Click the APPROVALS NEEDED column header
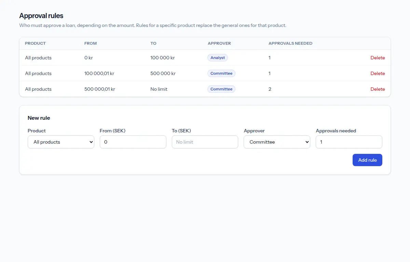Viewport: 410px width, 262px height. (290, 43)
